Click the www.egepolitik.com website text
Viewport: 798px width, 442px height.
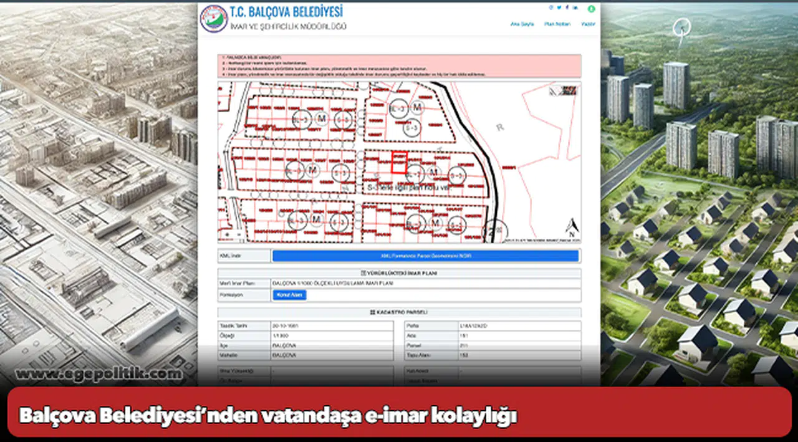click(99, 373)
